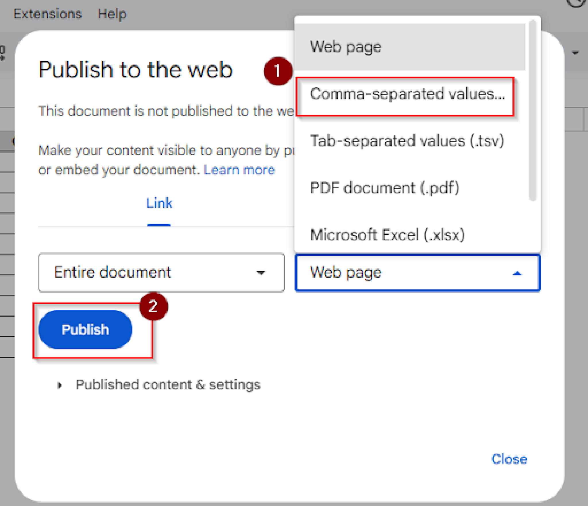The width and height of the screenshot is (588, 506).
Task: Click the Publish to the web title
Action: point(135,69)
